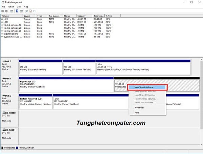Screen dimensions: 203x154
Task: Click the last toolbar icon with list view
Action: click(35, 11)
